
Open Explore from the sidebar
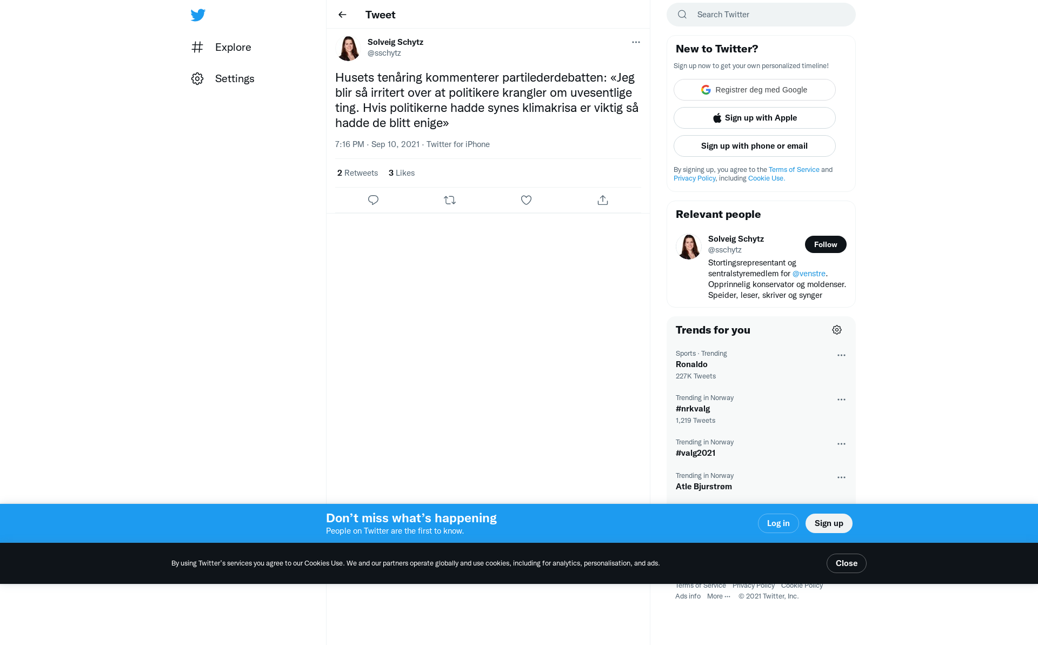221,47
